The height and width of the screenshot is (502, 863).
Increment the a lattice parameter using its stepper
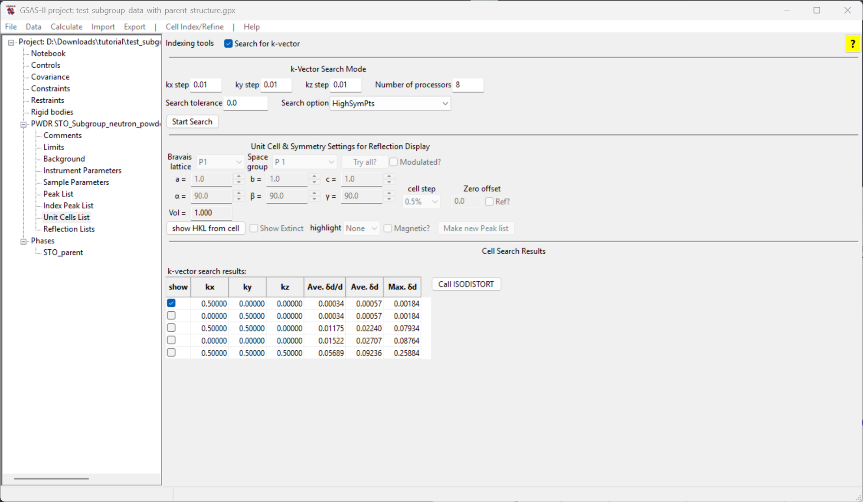point(239,176)
